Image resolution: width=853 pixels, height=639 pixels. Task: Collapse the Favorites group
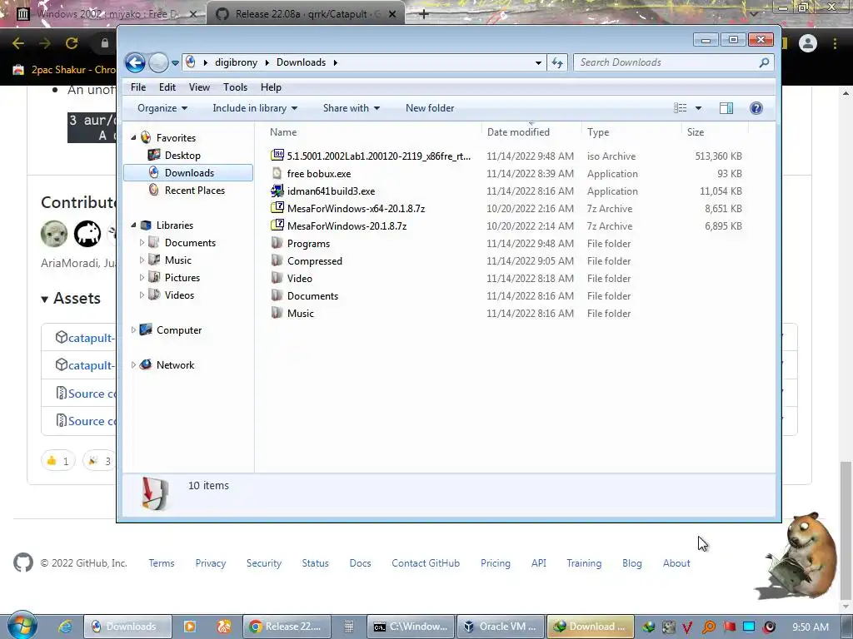point(134,138)
